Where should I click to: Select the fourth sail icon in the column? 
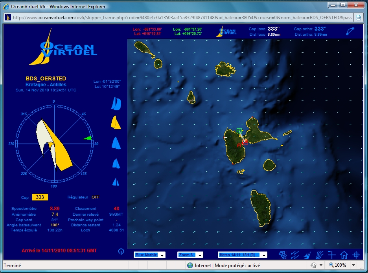(116, 164)
